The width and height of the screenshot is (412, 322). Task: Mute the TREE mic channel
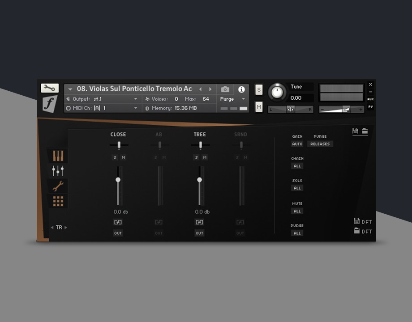(205, 157)
